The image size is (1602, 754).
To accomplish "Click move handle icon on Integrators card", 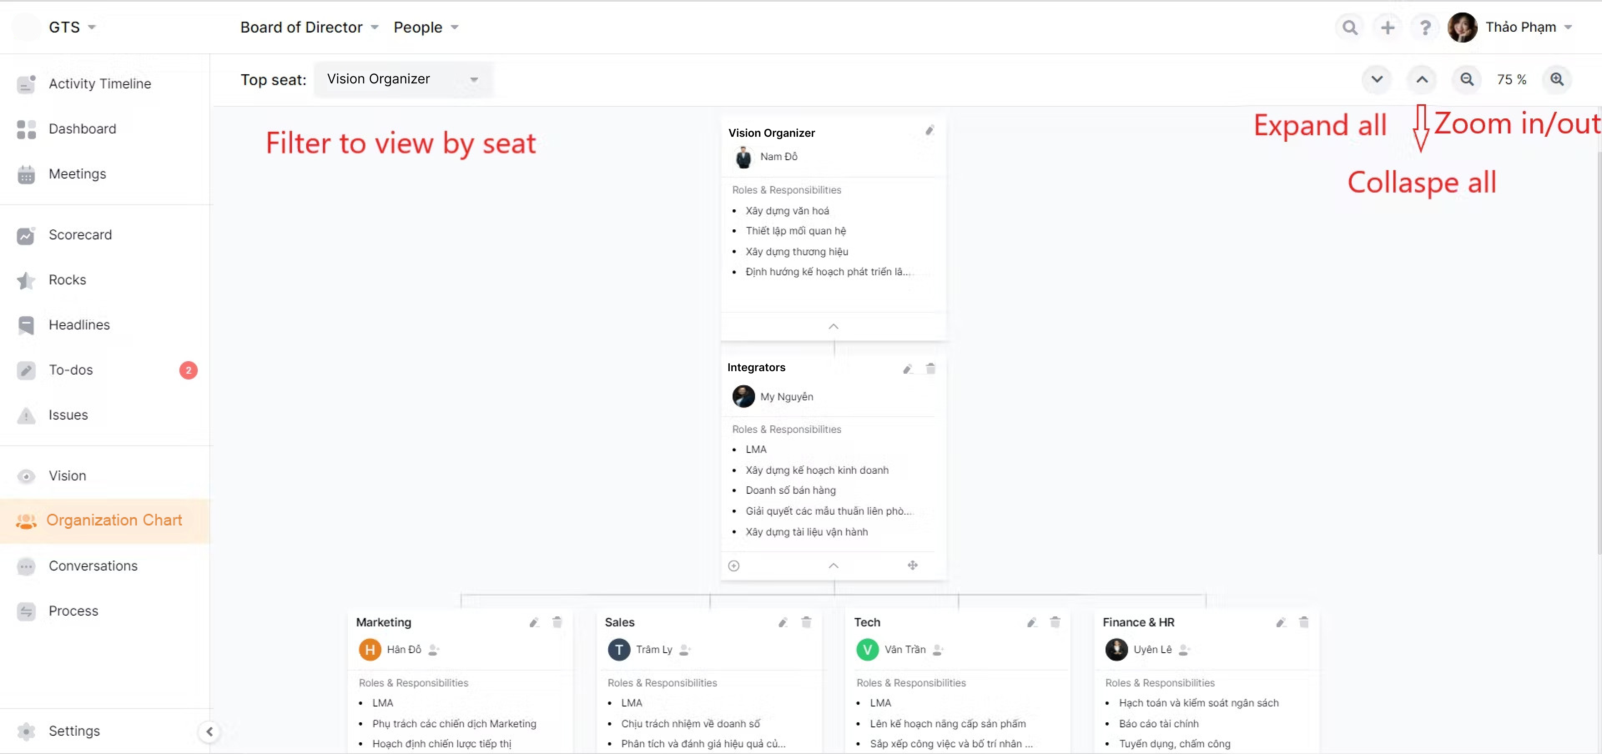I will (x=912, y=565).
